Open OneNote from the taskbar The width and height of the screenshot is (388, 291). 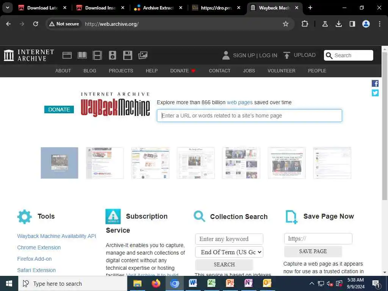(x=249, y=283)
